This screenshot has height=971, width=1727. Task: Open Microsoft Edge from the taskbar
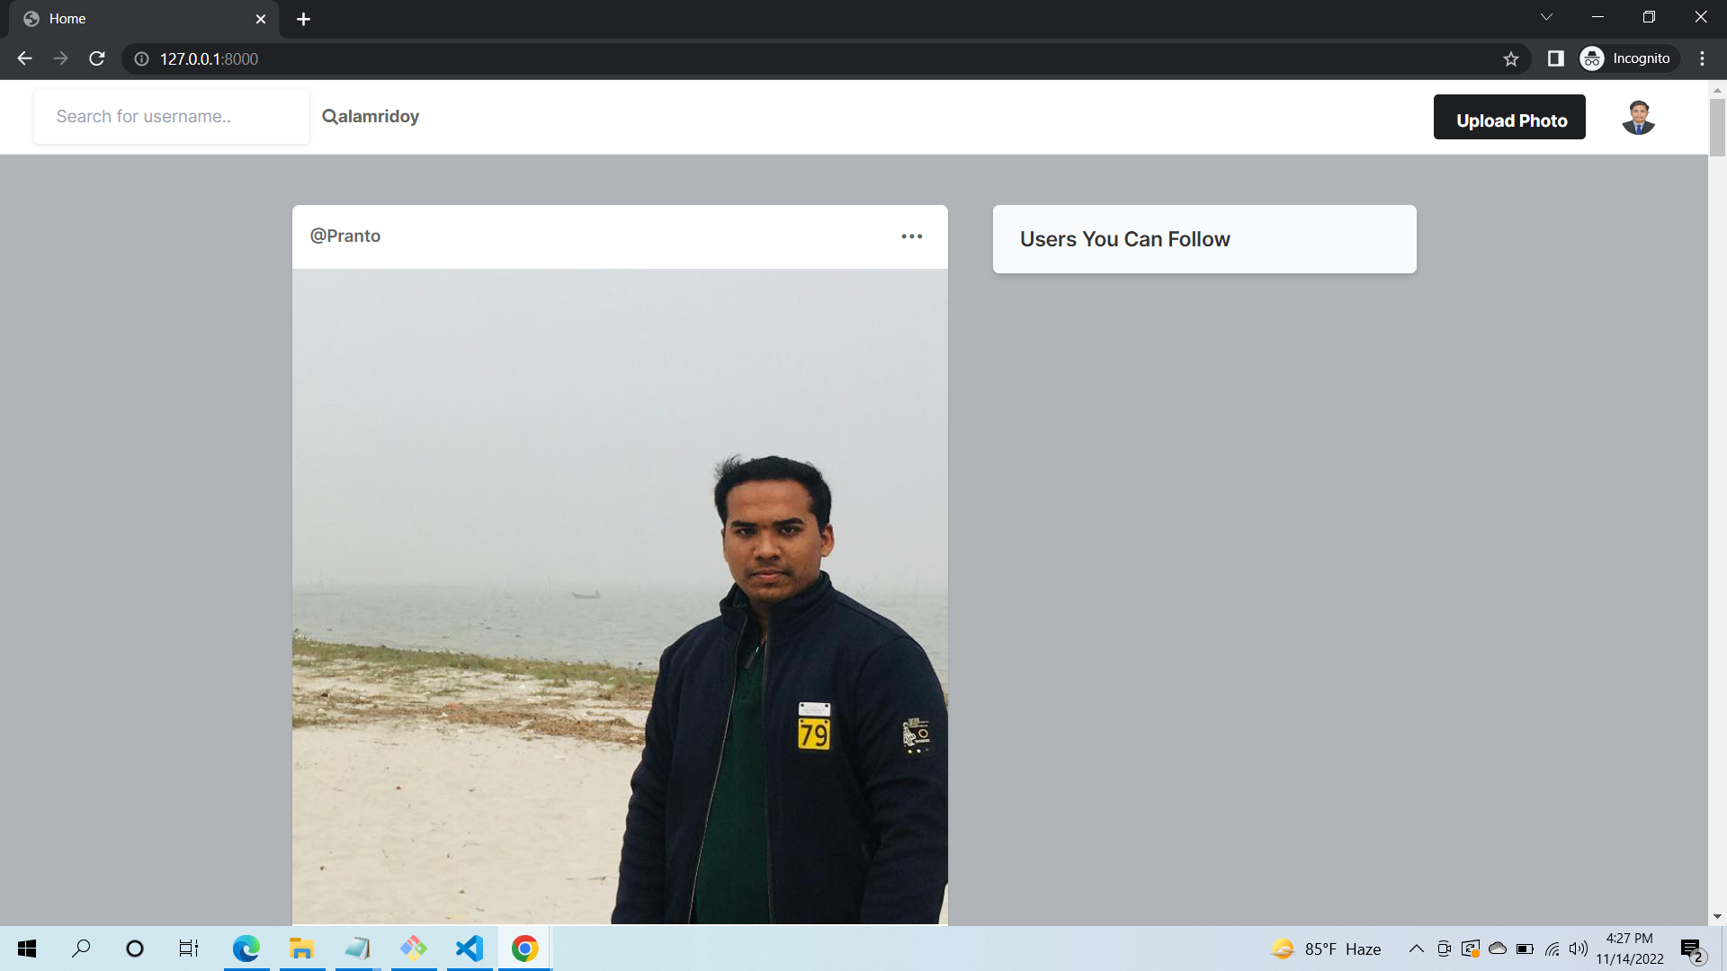coord(246,948)
